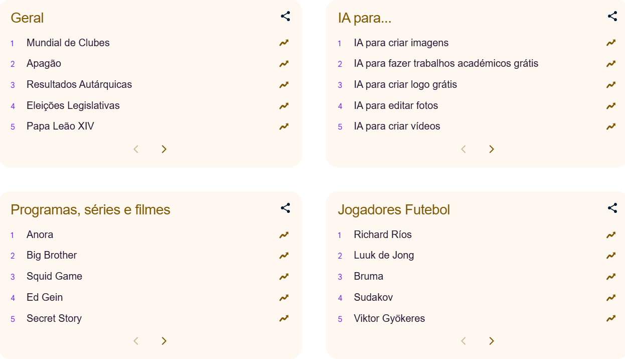Click trending icon for IA para criar imagens
Screen dimensions: 625x359
tap(611, 43)
